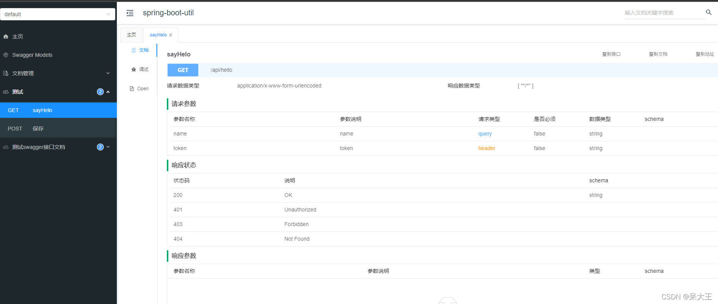718x304 pixels.
Task: Click the spring-boot-util title
Action: click(168, 13)
